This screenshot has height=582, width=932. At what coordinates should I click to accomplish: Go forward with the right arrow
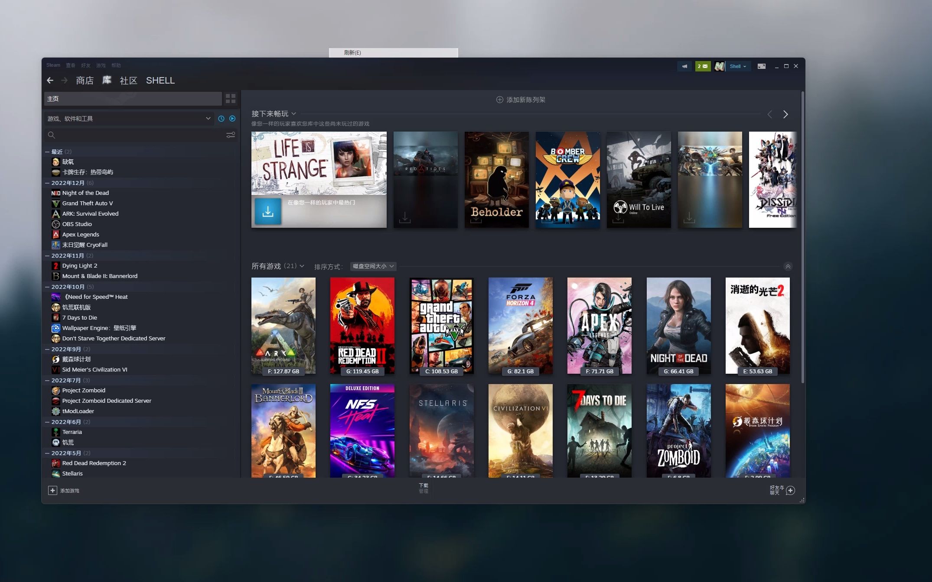pyautogui.click(x=65, y=81)
